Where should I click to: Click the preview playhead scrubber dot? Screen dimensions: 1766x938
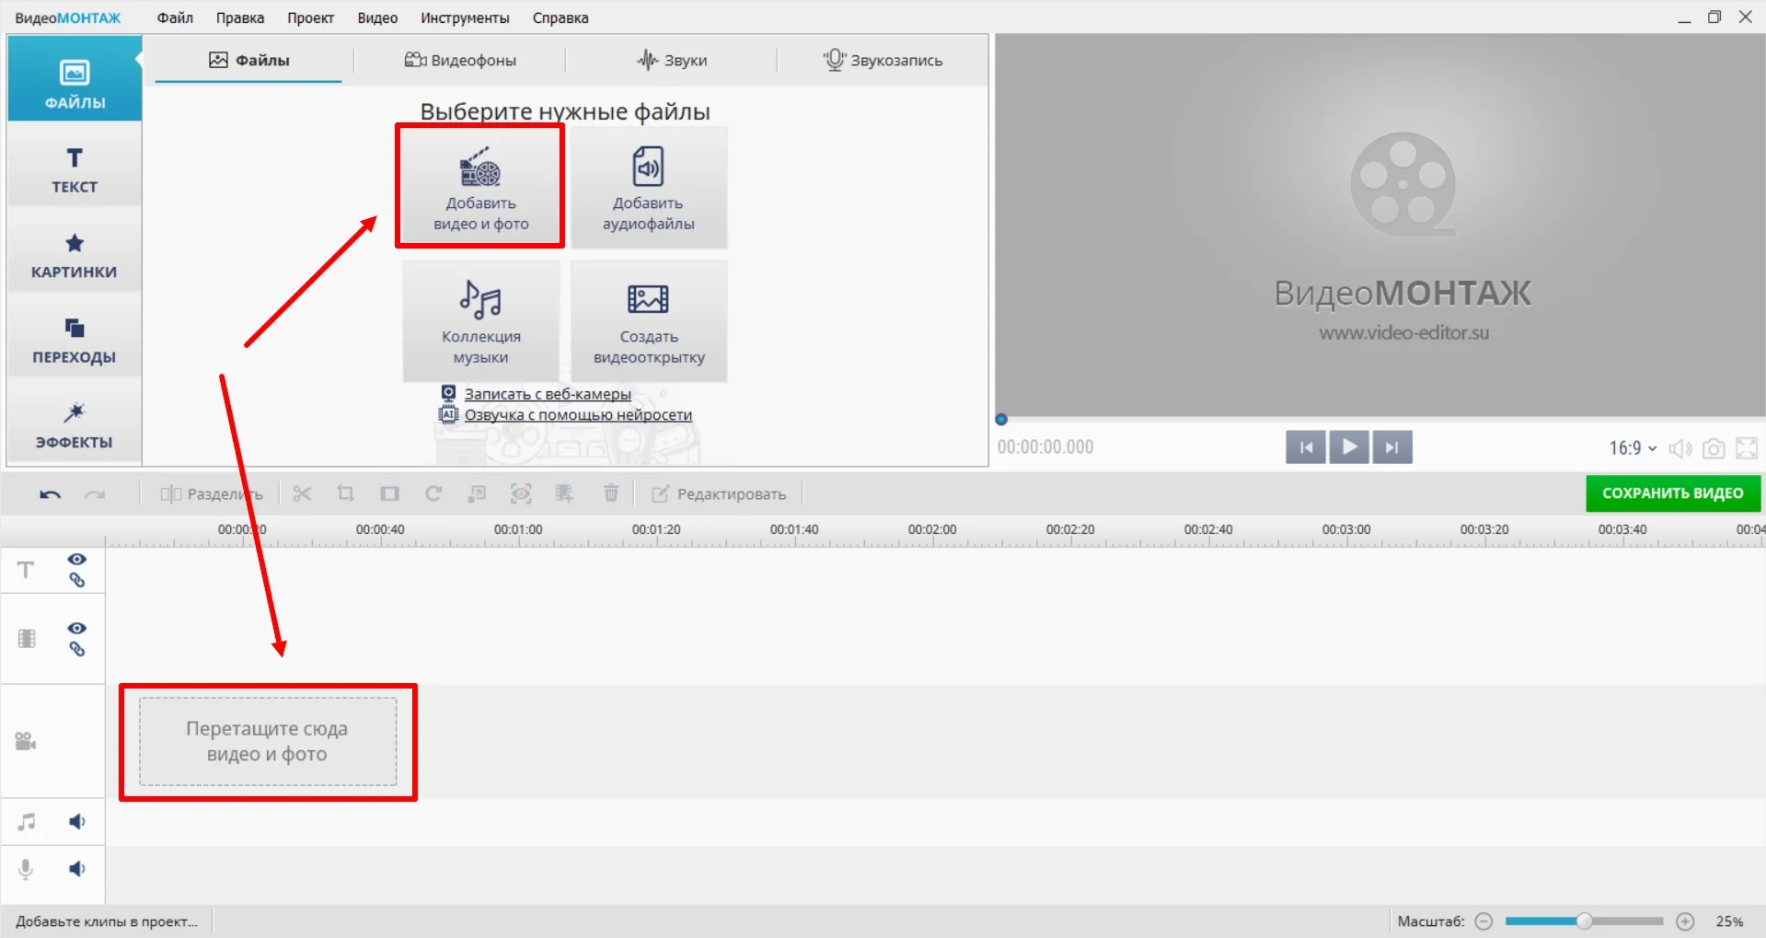pos(1001,420)
